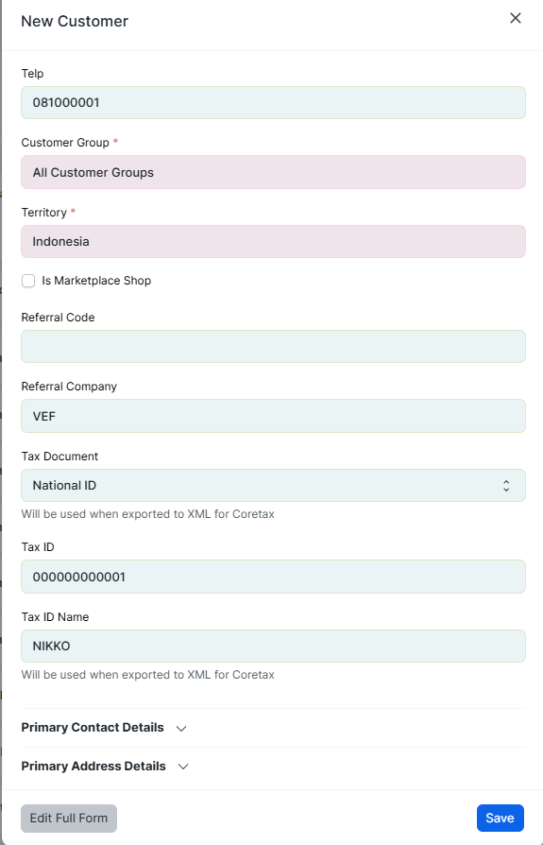Screen dimensions: 543x845
Task: Focus the empty Referral Code field
Action: [x=273, y=347]
